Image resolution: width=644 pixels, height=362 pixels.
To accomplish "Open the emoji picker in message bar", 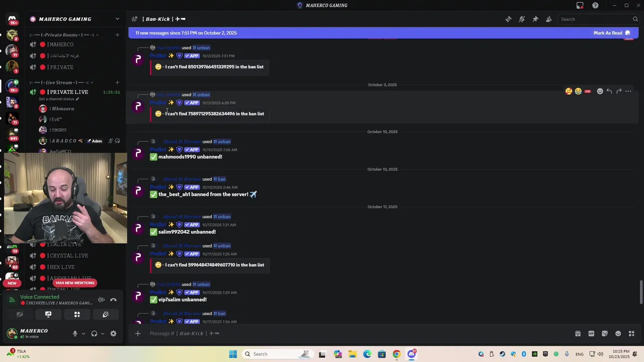I will pyautogui.click(x=618, y=333).
